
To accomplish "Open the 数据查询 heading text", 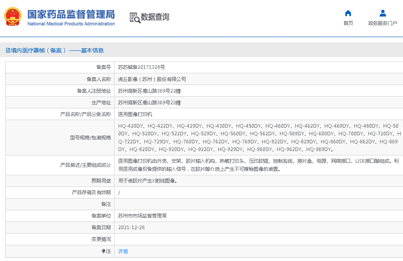I will point(155,17).
